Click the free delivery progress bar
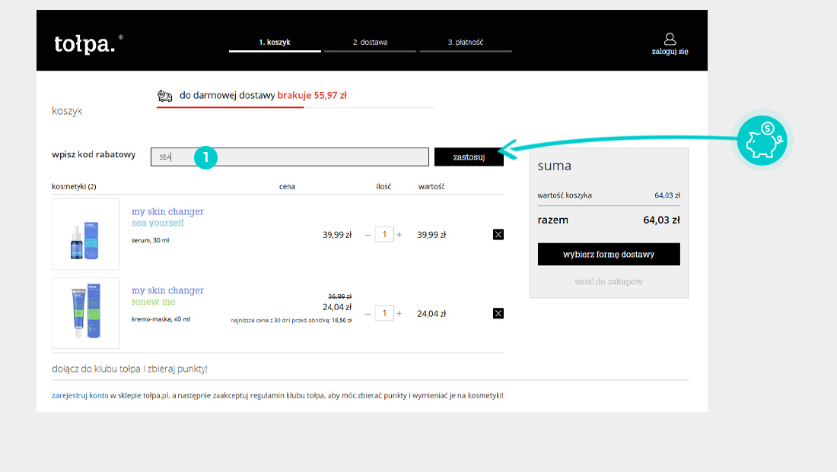837x472 pixels. coord(294,107)
